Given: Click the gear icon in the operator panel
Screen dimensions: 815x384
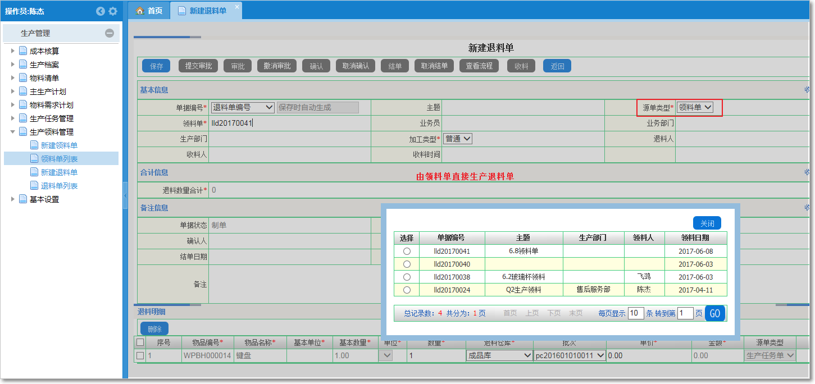Looking at the screenshot, I should tap(112, 10).
